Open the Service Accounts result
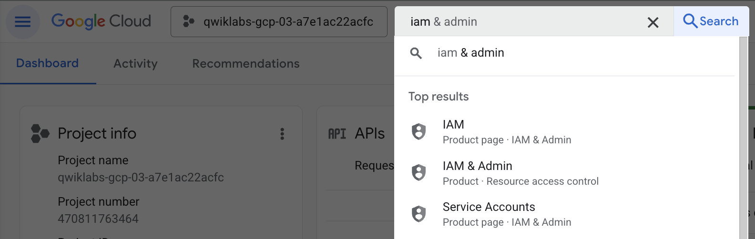 564,214
